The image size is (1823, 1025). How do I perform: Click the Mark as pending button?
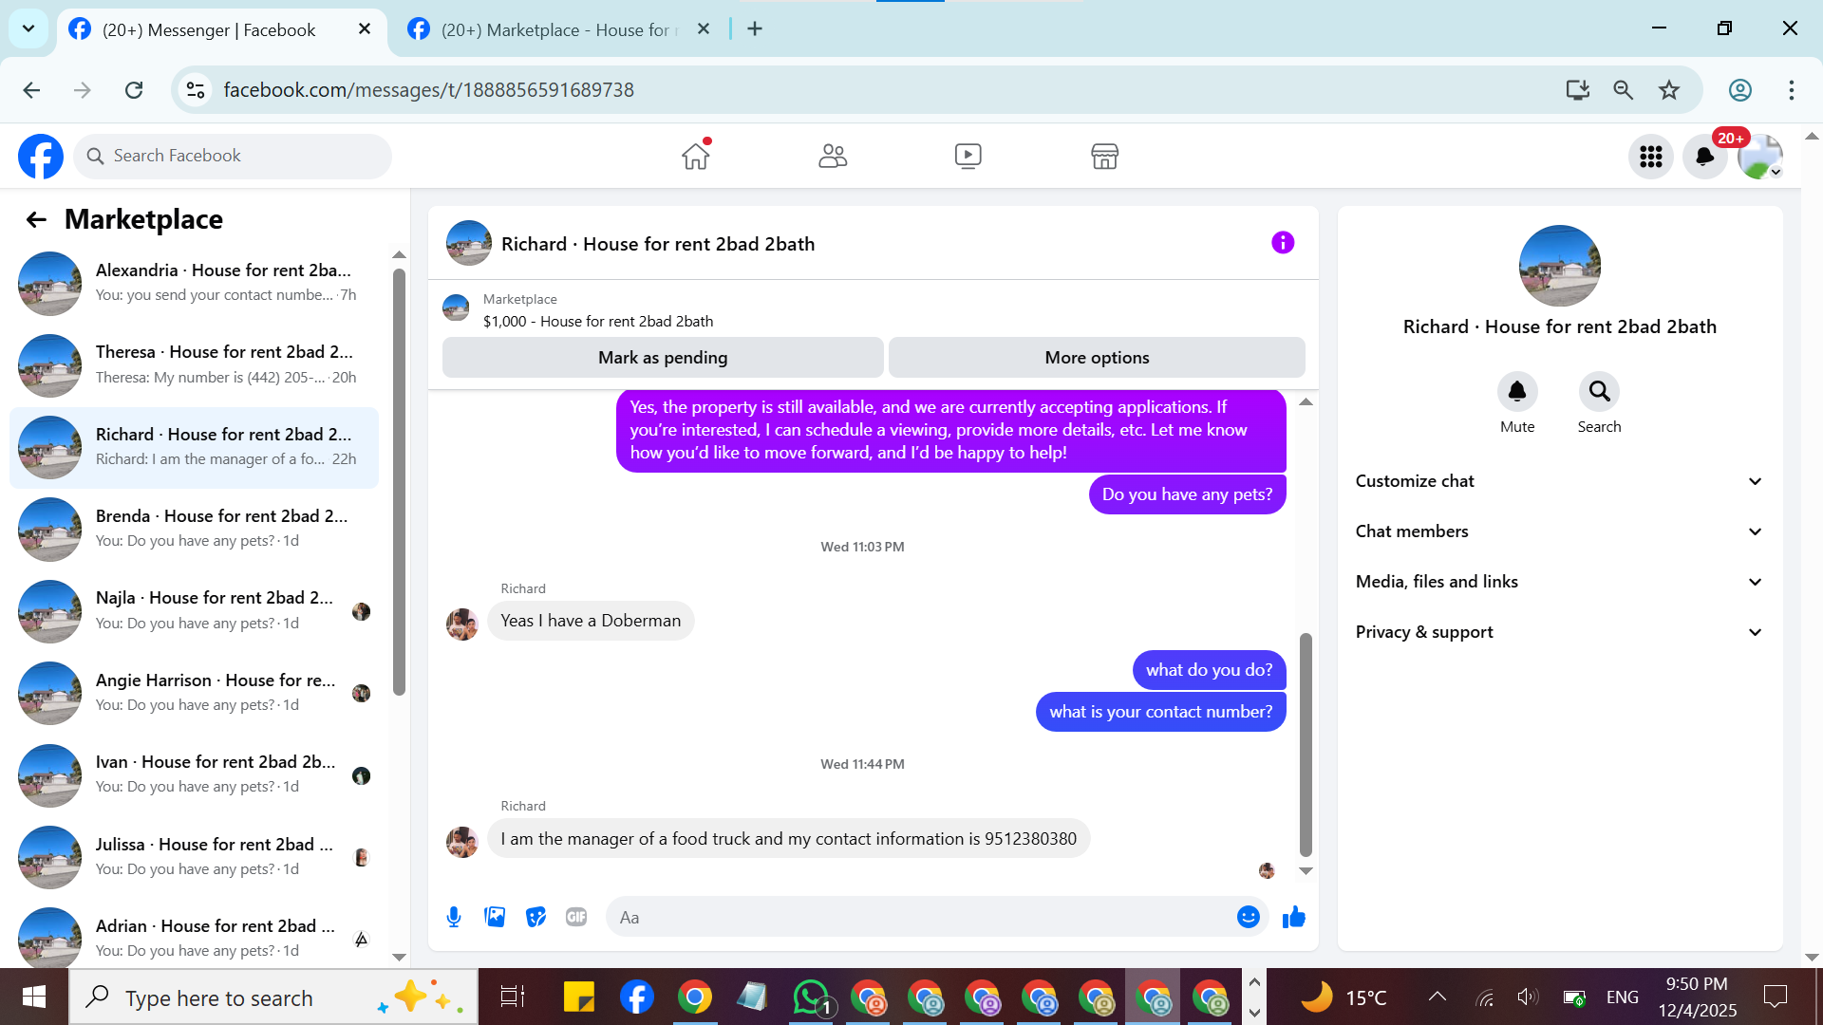point(663,358)
